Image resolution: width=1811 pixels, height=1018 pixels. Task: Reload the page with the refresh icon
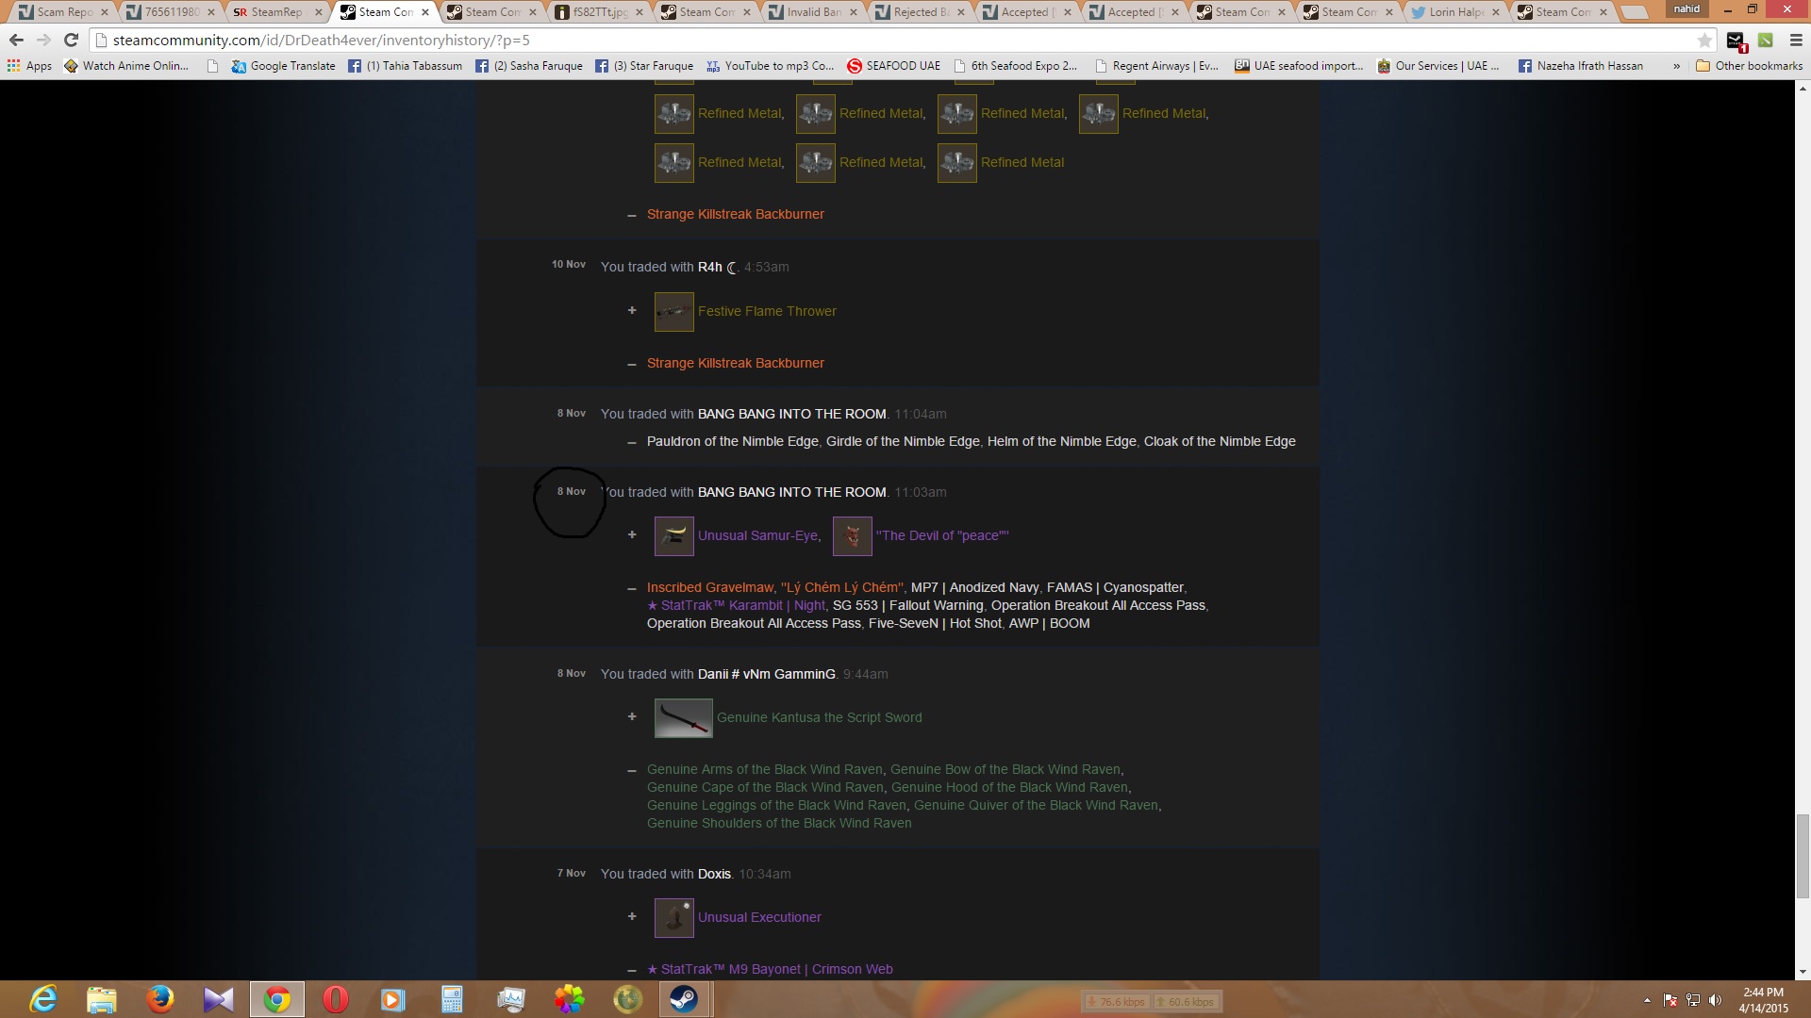point(71,41)
